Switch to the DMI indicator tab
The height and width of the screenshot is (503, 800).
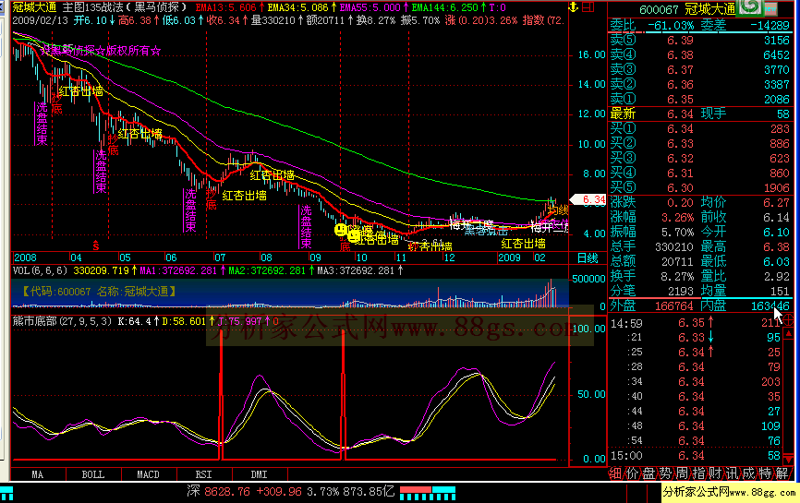[260, 474]
